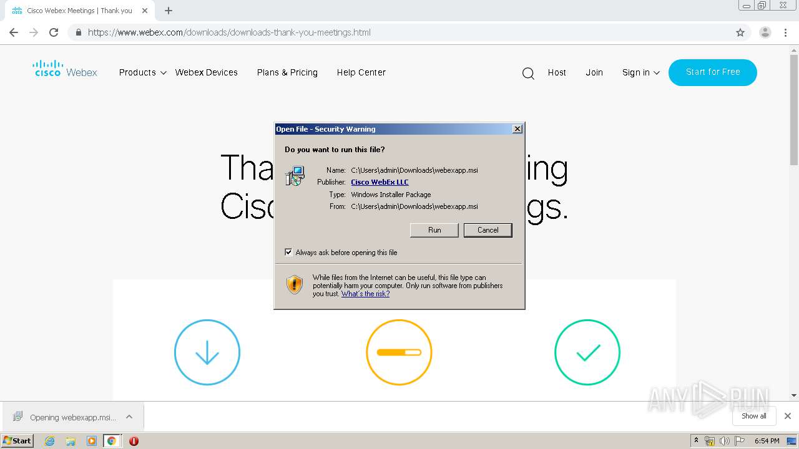Image resolution: width=799 pixels, height=449 pixels.
Task: Click the browser back arrow
Action: coord(14,32)
